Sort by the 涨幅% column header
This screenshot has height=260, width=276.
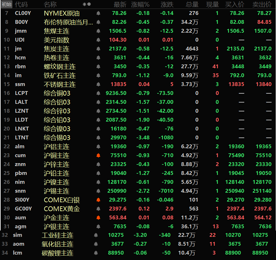[140, 4]
